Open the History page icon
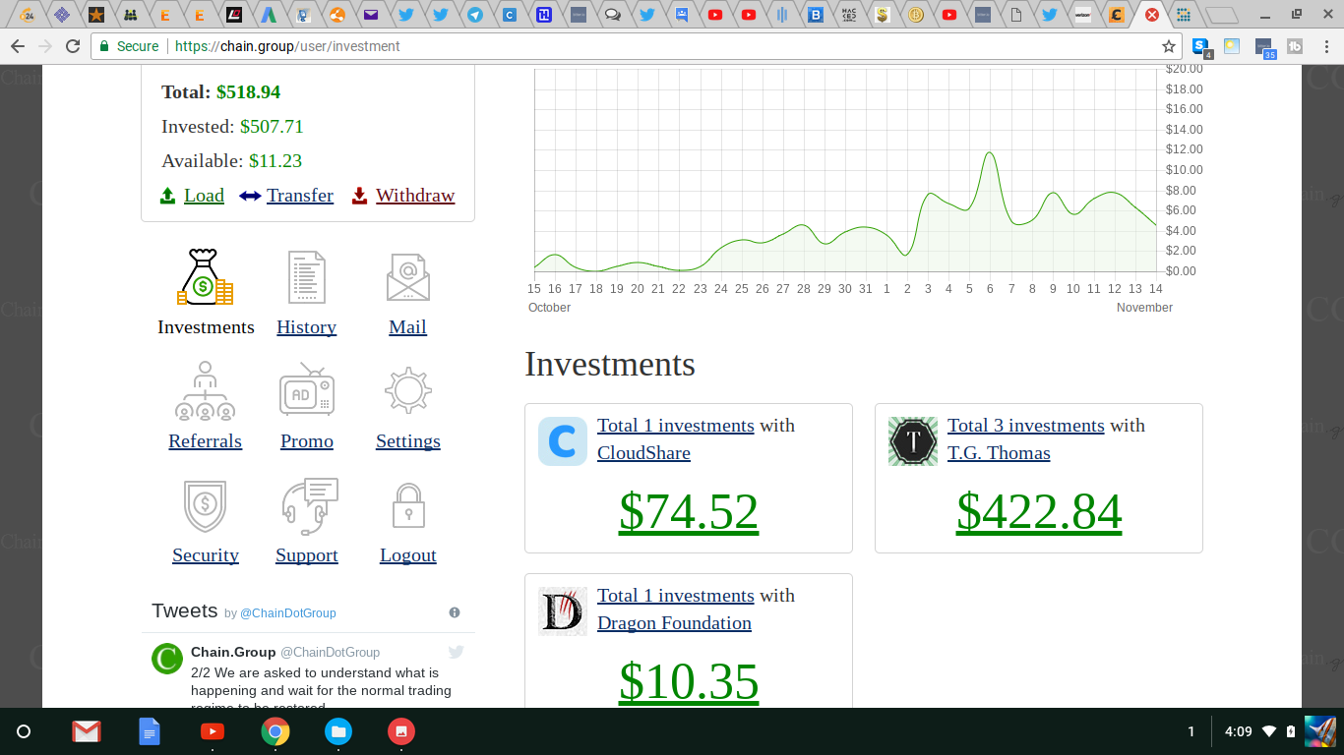 [306, 277]
